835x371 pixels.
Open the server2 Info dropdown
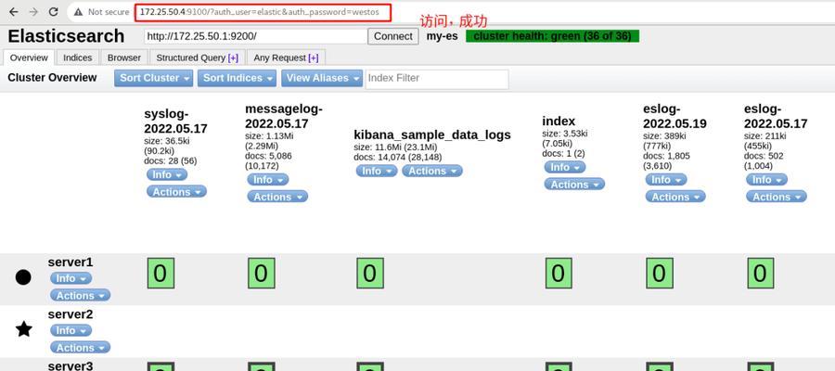[71, 330]
